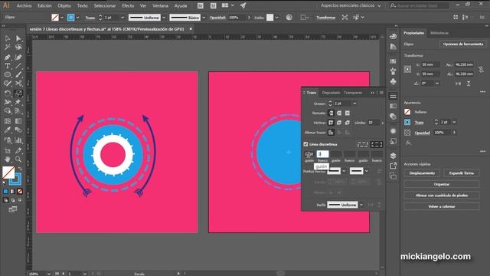
Task: Open the Archivo menu
Action: (x=24, y=5)
